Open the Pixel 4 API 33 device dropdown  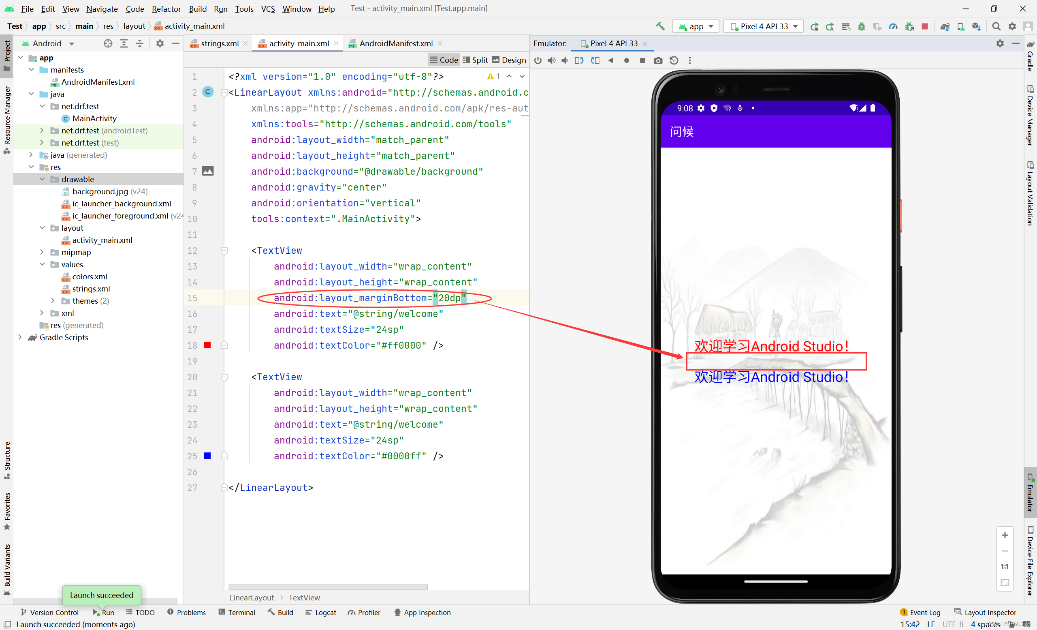pyautogui.click(x=764, y=26)
